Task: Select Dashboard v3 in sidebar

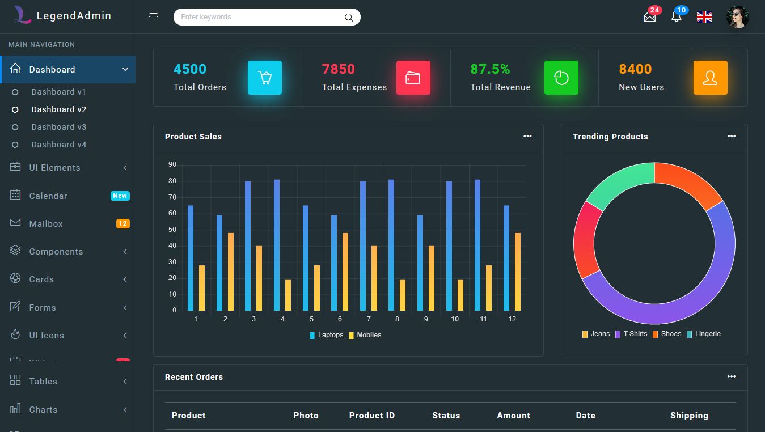Action: (x=58, y=127)
